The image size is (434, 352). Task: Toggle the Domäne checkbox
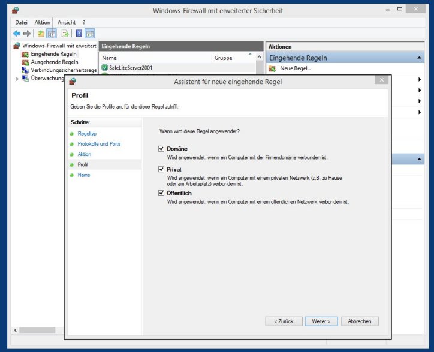pos(161,148)
